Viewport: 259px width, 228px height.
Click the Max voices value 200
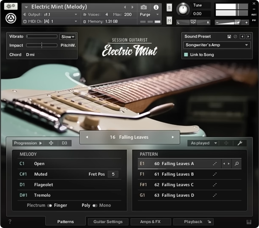128,15
